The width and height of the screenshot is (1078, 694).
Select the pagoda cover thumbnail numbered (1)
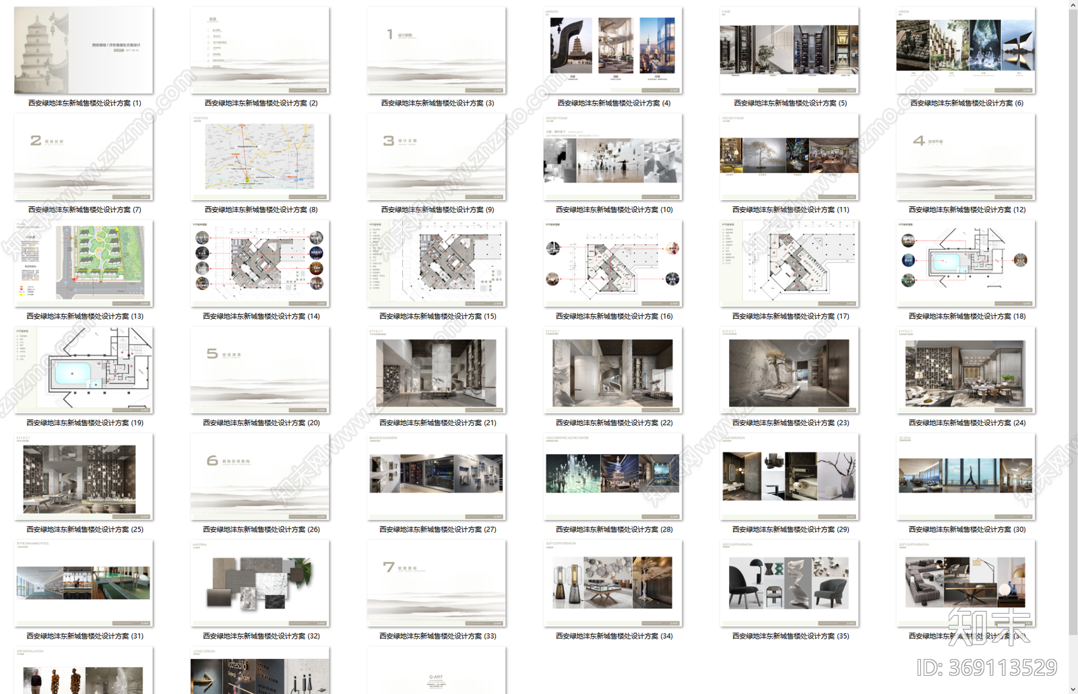pyautogui.click(x=84, y=51)
